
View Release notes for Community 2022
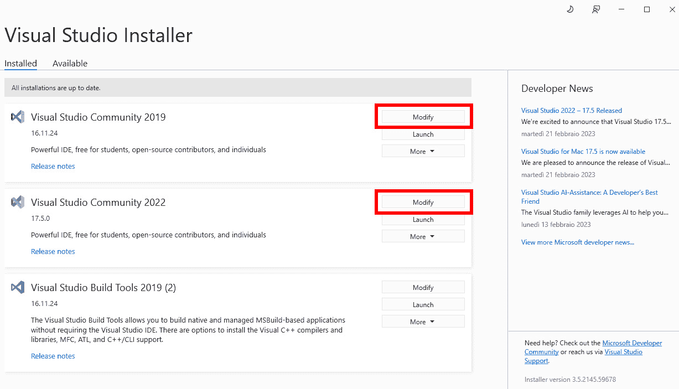point(53,251)
